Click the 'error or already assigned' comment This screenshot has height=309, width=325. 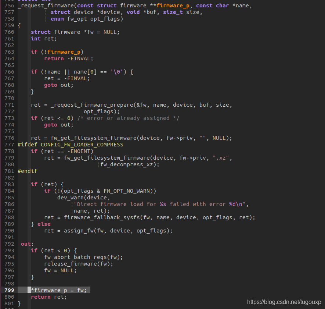(x=128, y=118)
